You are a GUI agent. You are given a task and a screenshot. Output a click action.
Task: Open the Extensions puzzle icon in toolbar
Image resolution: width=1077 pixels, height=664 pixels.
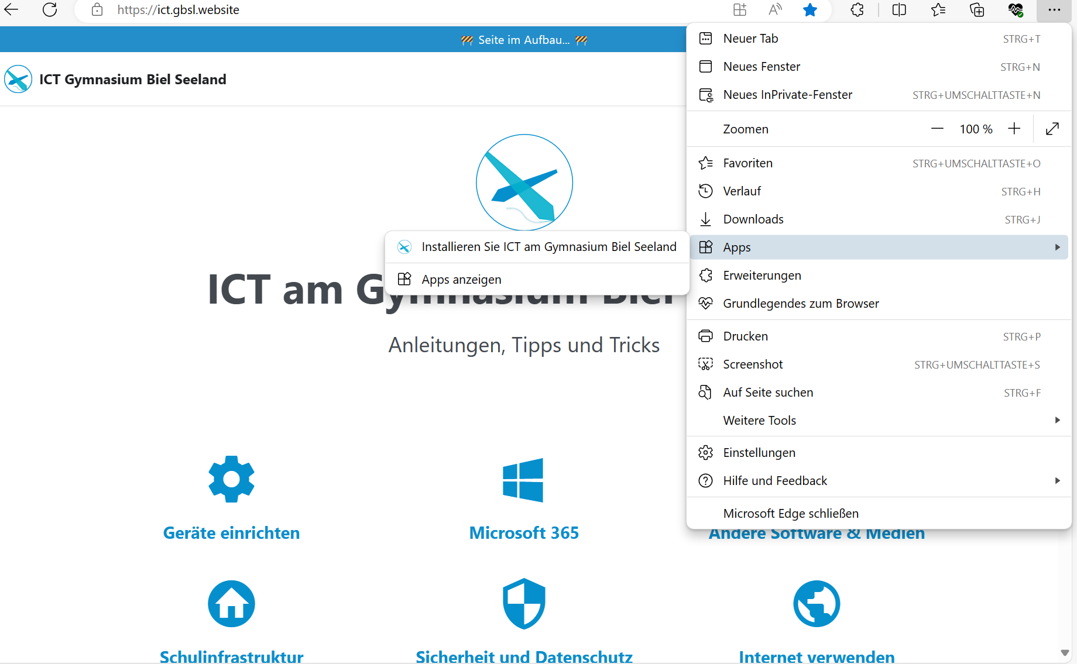(857, 10)
